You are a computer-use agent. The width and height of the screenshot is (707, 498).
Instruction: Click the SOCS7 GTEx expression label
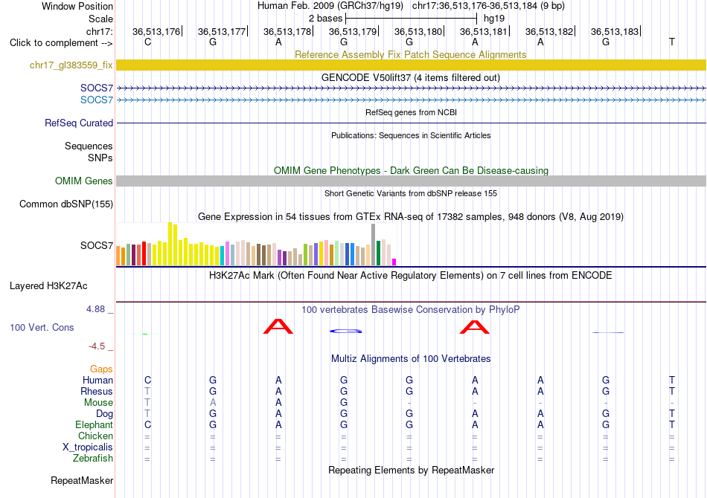97,245
